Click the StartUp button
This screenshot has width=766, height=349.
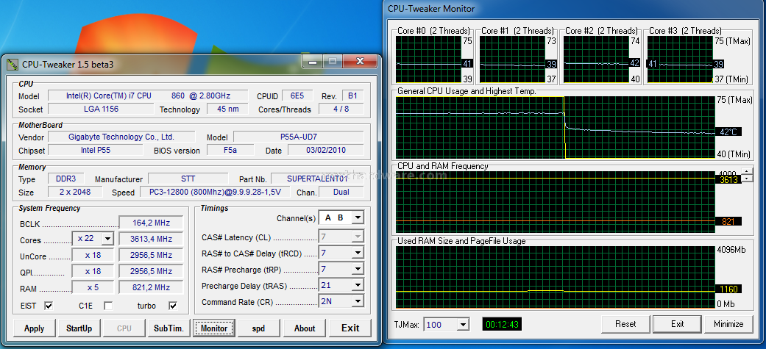(79, 328)
